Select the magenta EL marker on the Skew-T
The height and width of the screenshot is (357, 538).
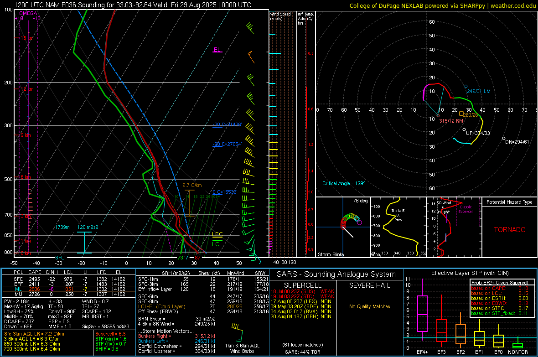pos(217,50)
